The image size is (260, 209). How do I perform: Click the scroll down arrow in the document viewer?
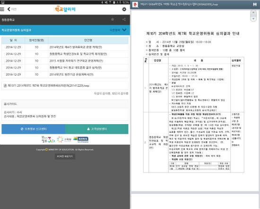253,19
